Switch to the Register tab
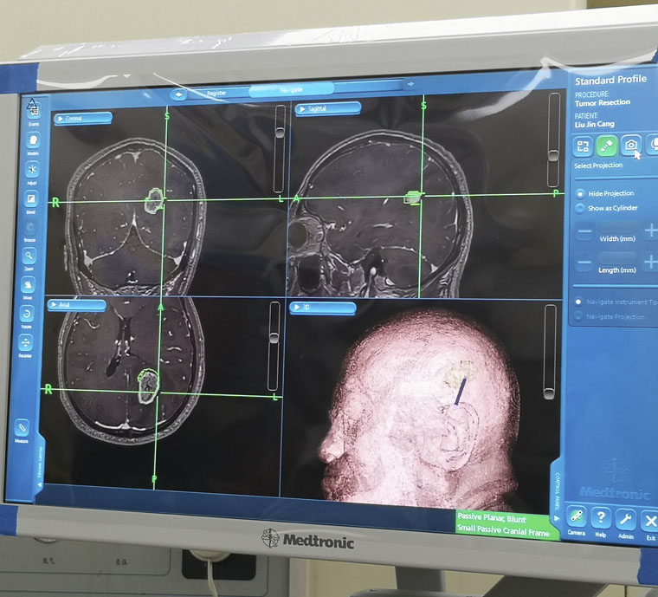Image resolution: width=658 pixels, height=597 pixels. coord(216,92)
